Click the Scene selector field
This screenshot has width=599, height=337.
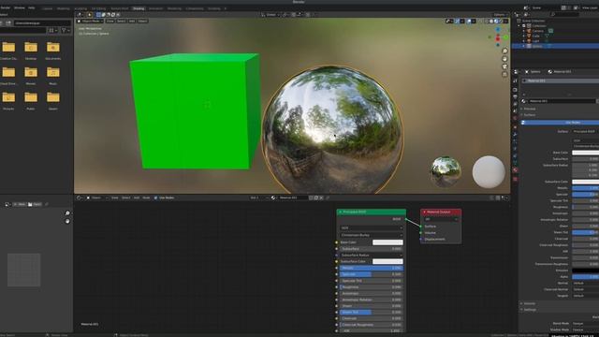[x=546, y=7]
